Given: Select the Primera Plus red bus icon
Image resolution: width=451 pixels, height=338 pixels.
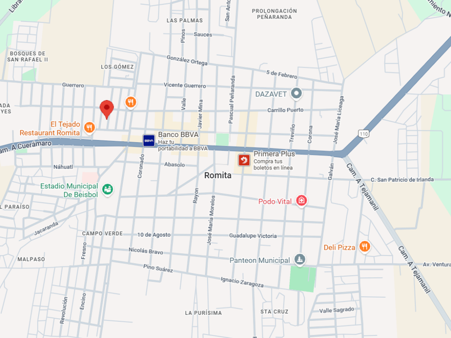Looking at the screenshot, I should [244, 160].
